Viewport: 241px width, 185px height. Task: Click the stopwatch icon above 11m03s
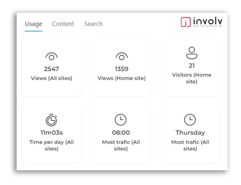[52, 120]
